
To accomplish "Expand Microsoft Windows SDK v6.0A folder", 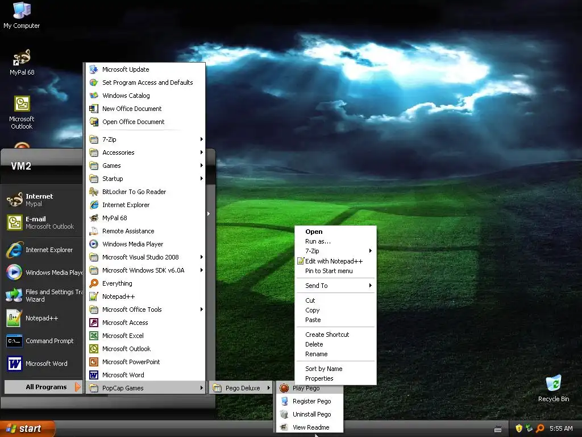I will [x=145, y=270].
